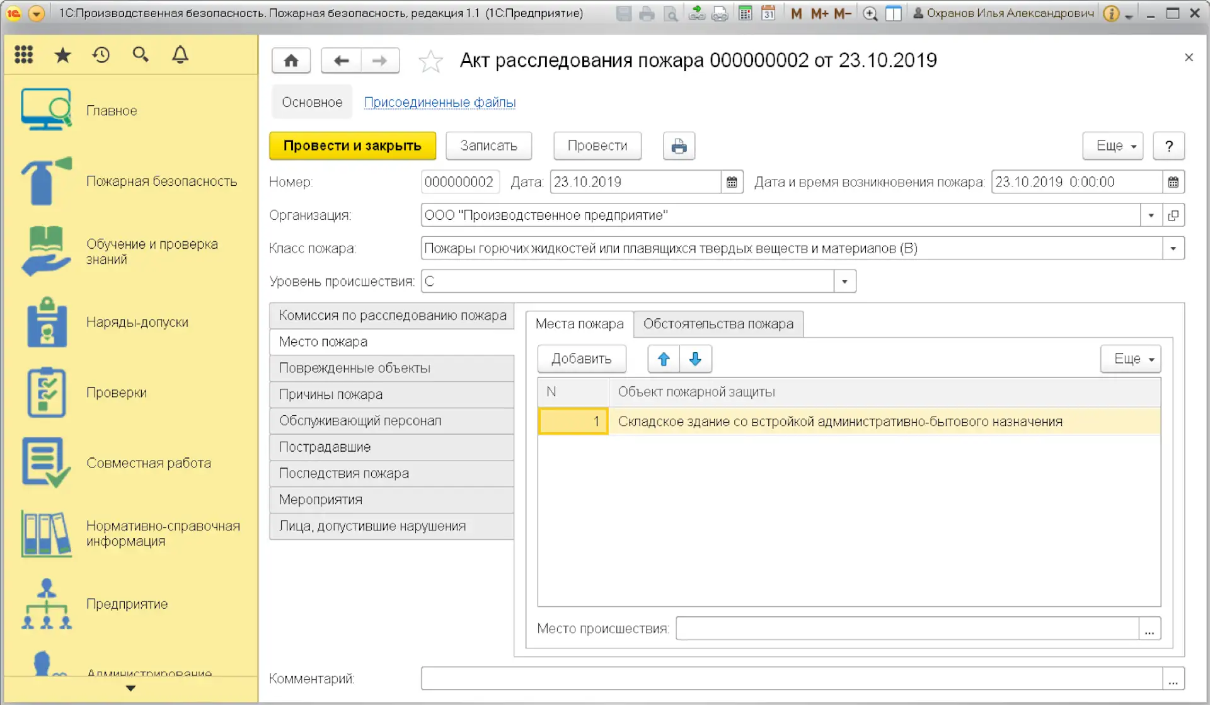Viewport: 1210px width, 705px height.
Task: Click the Комментарий input field
Action: coord(791,679)
